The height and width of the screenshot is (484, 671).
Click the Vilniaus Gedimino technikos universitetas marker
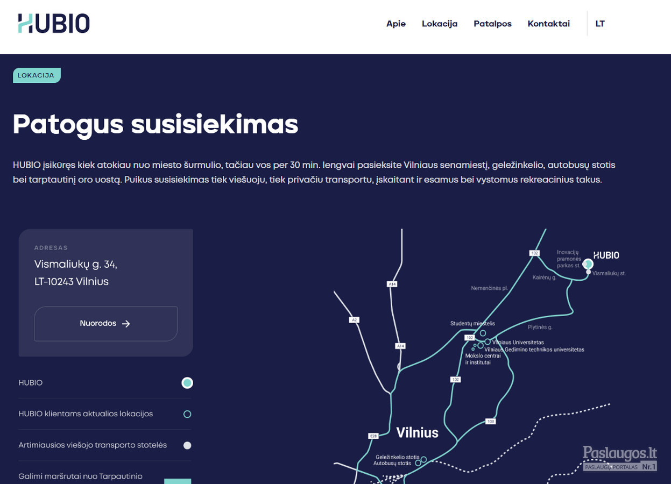click(481, 345)
